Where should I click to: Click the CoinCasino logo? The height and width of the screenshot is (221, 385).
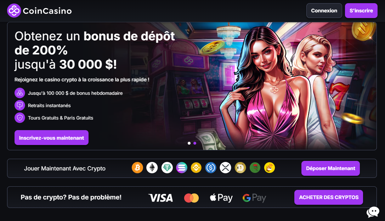pyautogui.click(x=40, y=11)
